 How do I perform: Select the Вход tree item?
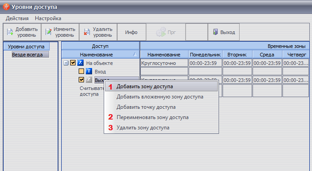100,72
